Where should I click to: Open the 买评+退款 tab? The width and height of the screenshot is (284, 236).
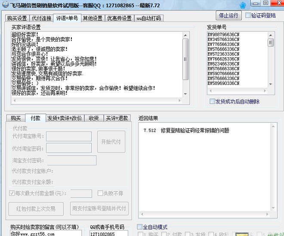[x=117, y=118]
